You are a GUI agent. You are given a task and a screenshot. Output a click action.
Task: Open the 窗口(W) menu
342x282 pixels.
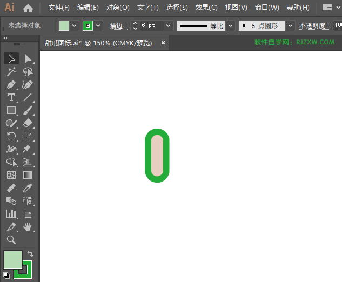tap(267, 8)
